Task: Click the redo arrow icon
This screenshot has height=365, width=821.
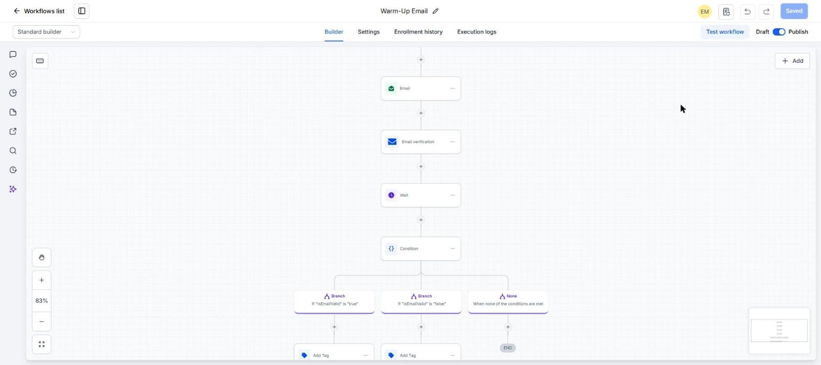Action: 767,11
